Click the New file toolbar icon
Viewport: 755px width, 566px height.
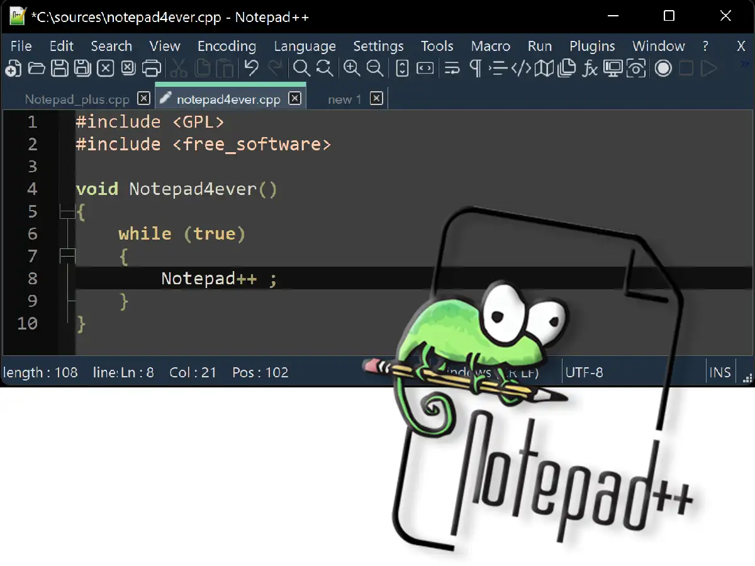(13, 69)
